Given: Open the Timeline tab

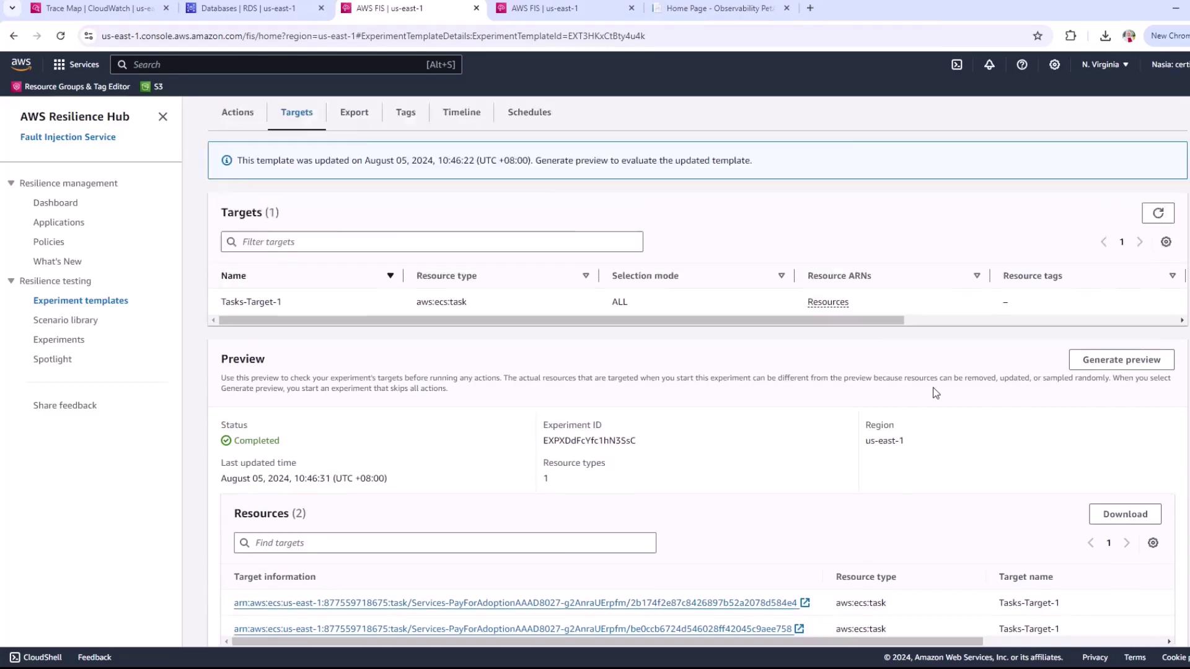Looking at the screenshot, I should tap(461, 112).
